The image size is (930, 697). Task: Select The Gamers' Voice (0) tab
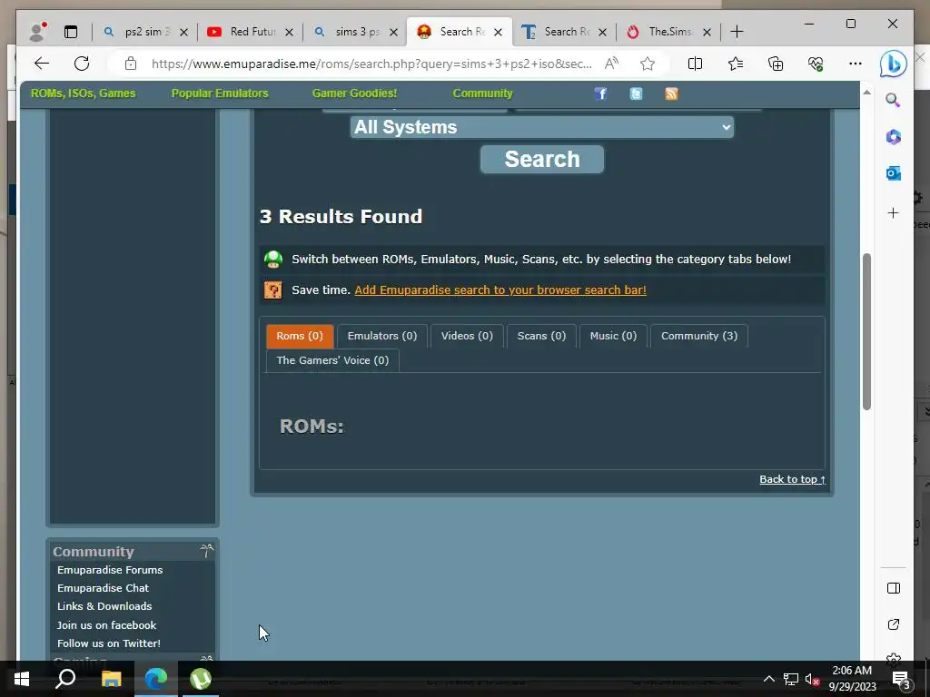[x=332, y=360]
